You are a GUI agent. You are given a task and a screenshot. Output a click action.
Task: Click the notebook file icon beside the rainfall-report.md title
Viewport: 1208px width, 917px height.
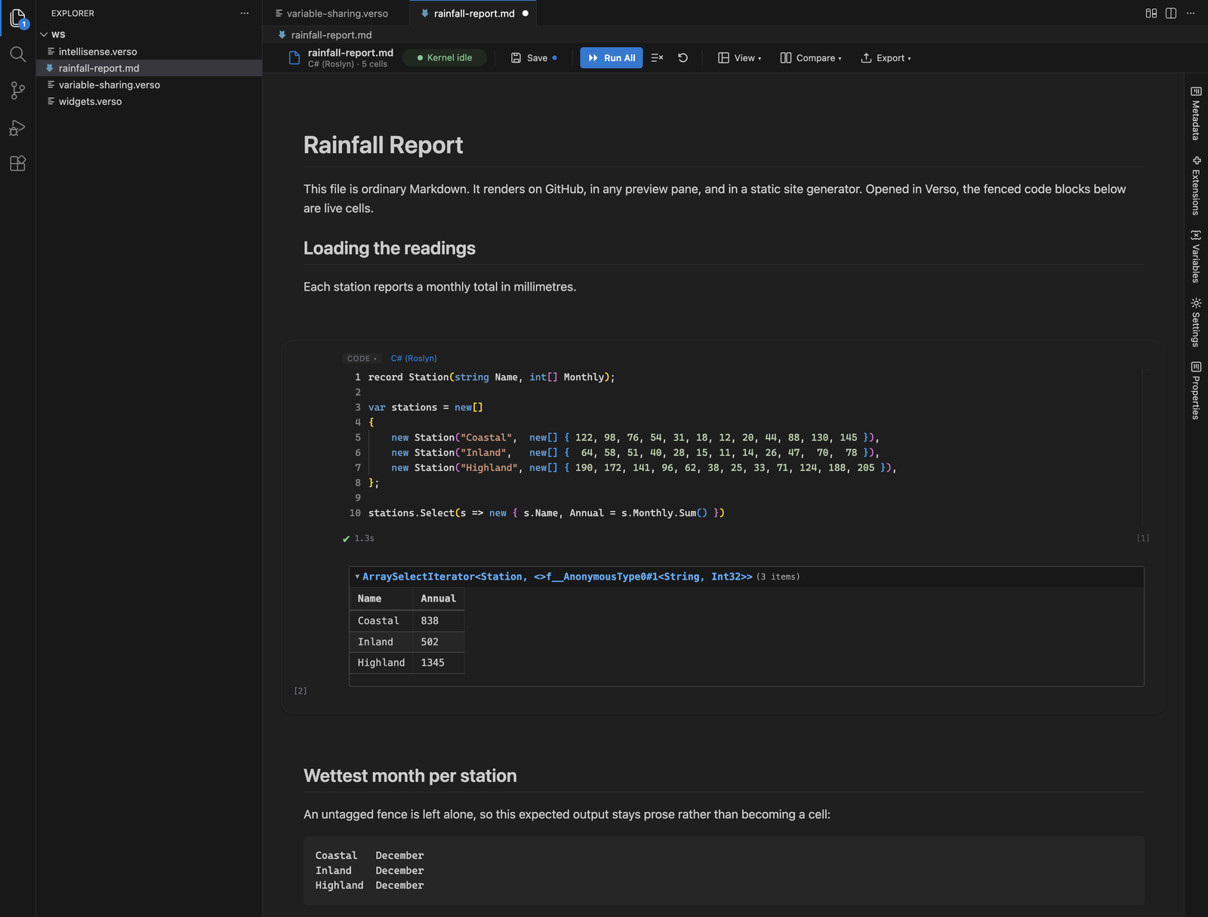coord(294,58)
